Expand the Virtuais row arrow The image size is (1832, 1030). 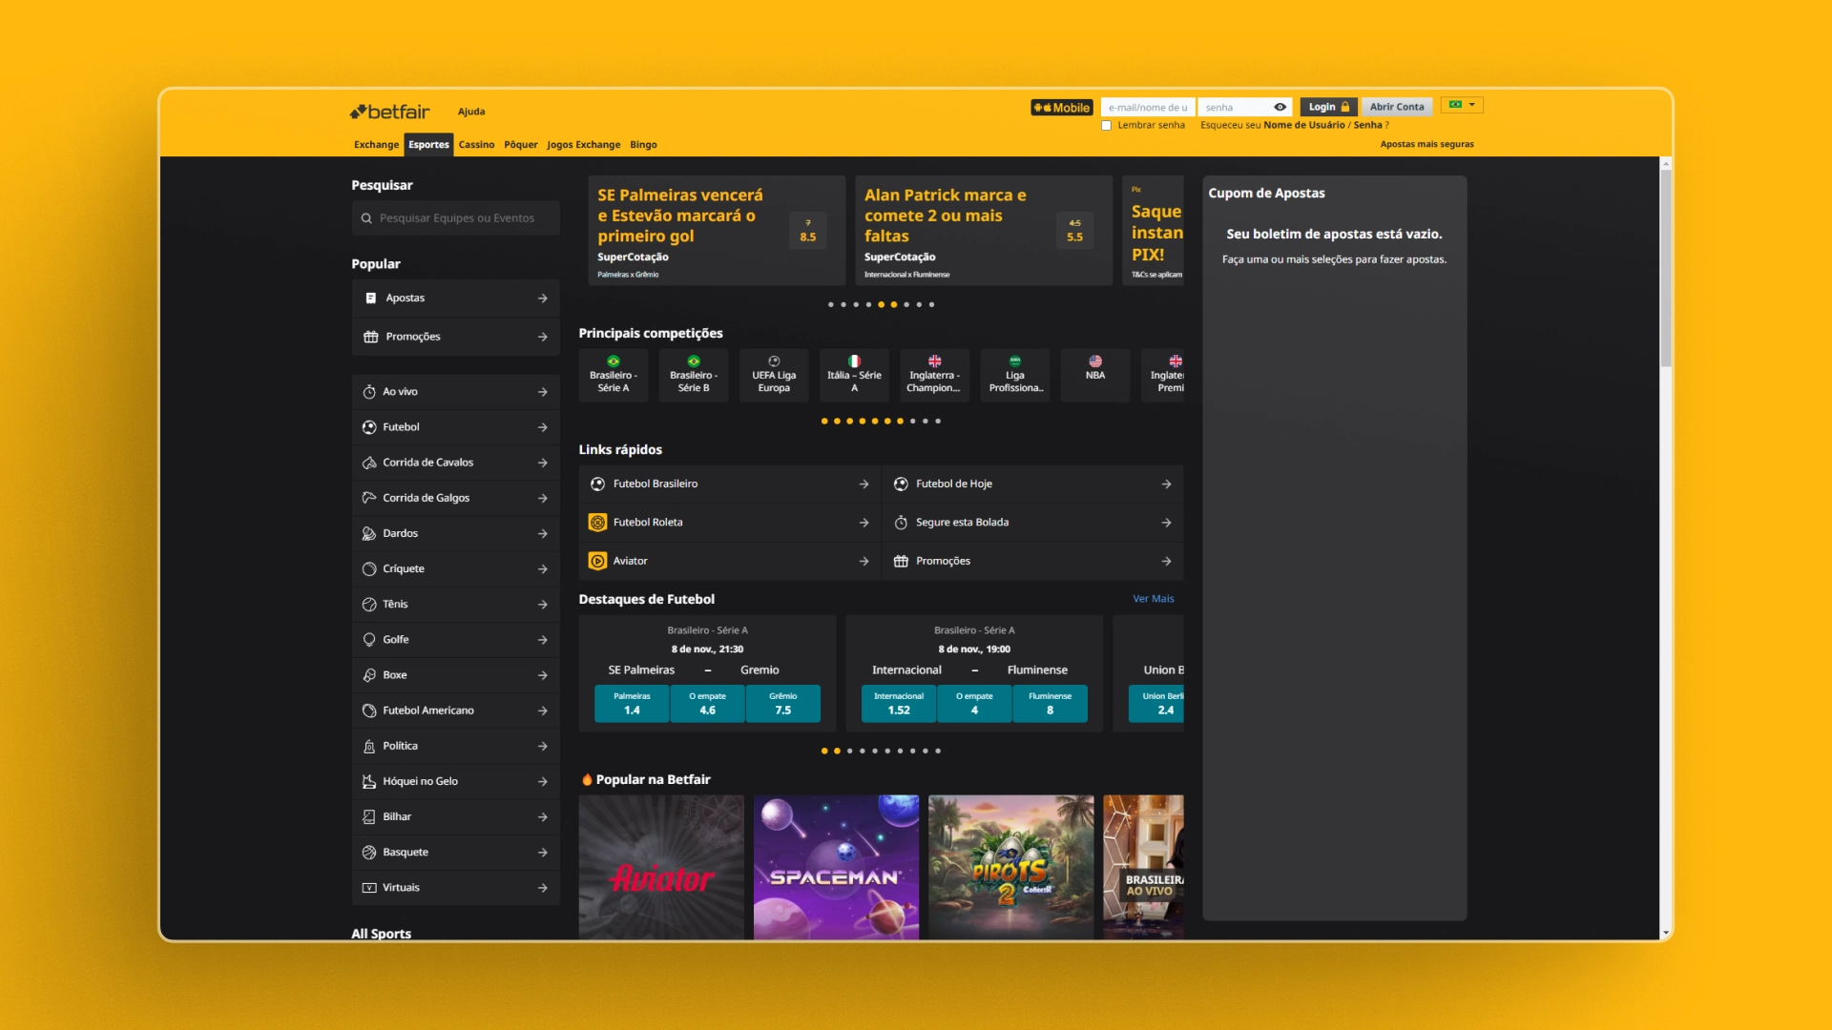pos(542,888)
